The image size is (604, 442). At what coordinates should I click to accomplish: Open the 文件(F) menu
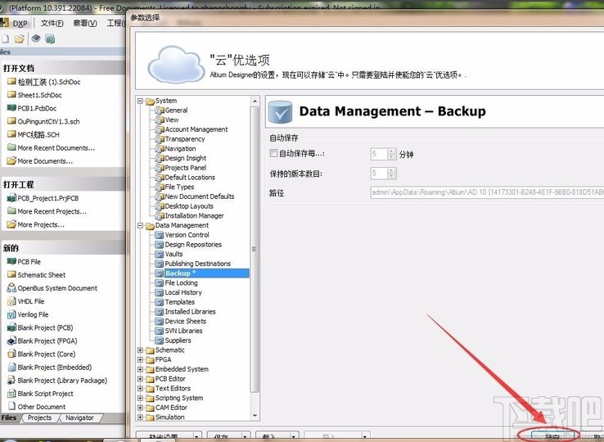tap(52, 23)
